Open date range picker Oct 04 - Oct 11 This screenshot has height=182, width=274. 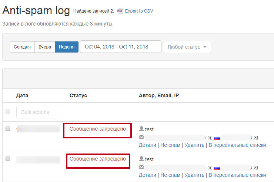pos(120,47)
